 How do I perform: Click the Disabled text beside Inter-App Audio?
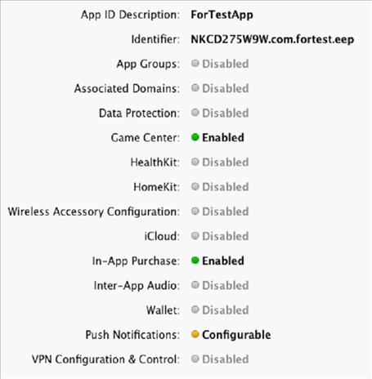pos(226,285)
